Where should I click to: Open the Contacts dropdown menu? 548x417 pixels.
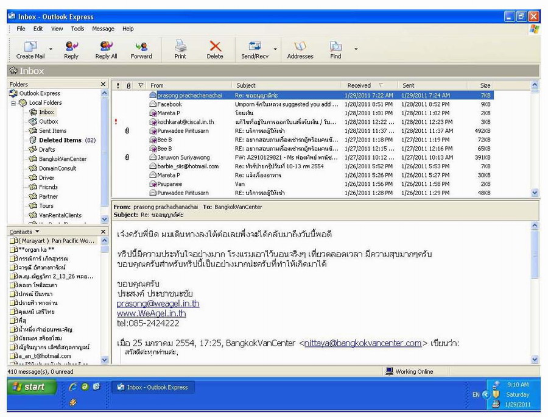pyautogui.click(x=24, y=232)
